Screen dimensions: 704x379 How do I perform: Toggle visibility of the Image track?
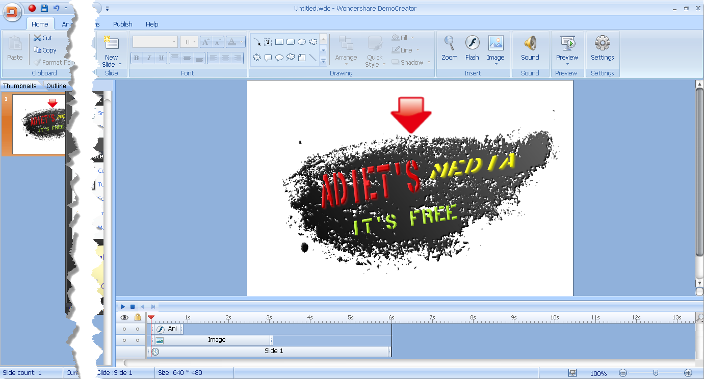click(124, 340)
